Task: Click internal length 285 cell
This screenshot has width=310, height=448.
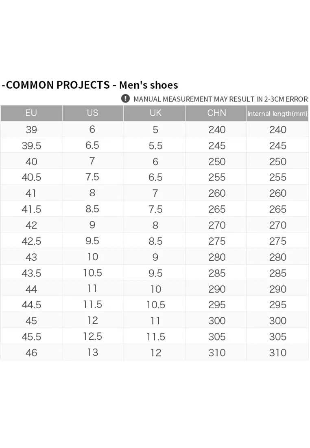Action: point(277,273)
